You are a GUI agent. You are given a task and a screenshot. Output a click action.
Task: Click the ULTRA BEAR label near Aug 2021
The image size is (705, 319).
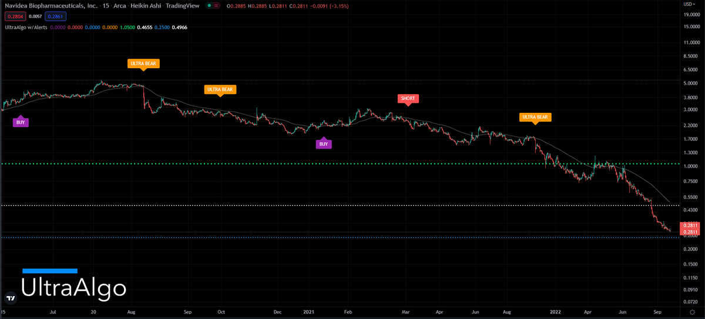[x=535, y=117]
